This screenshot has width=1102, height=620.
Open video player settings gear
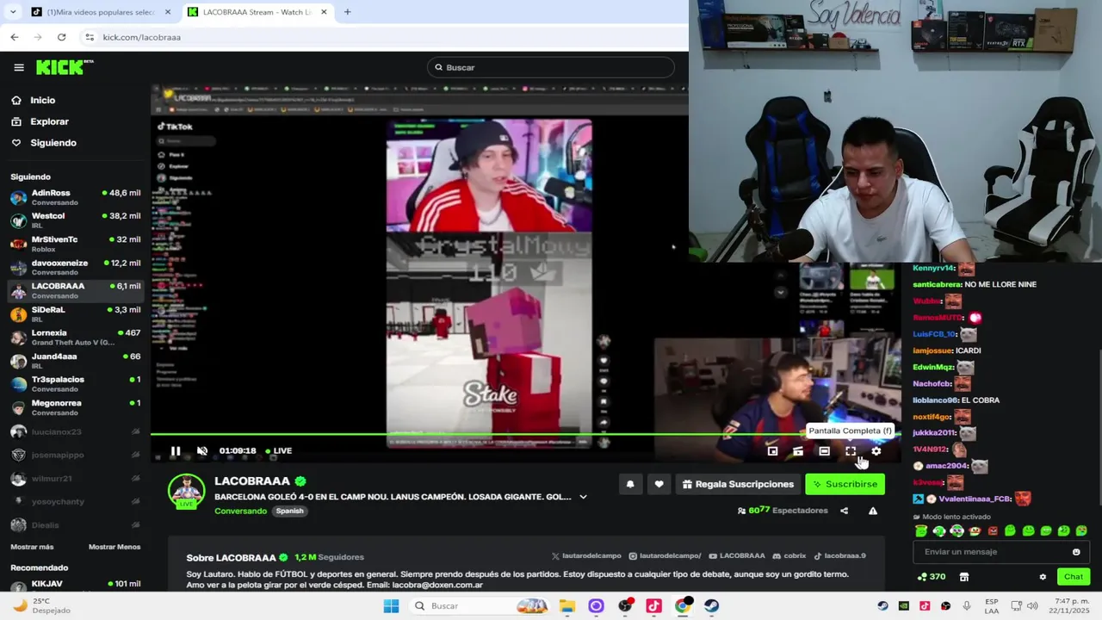[876, 450]
